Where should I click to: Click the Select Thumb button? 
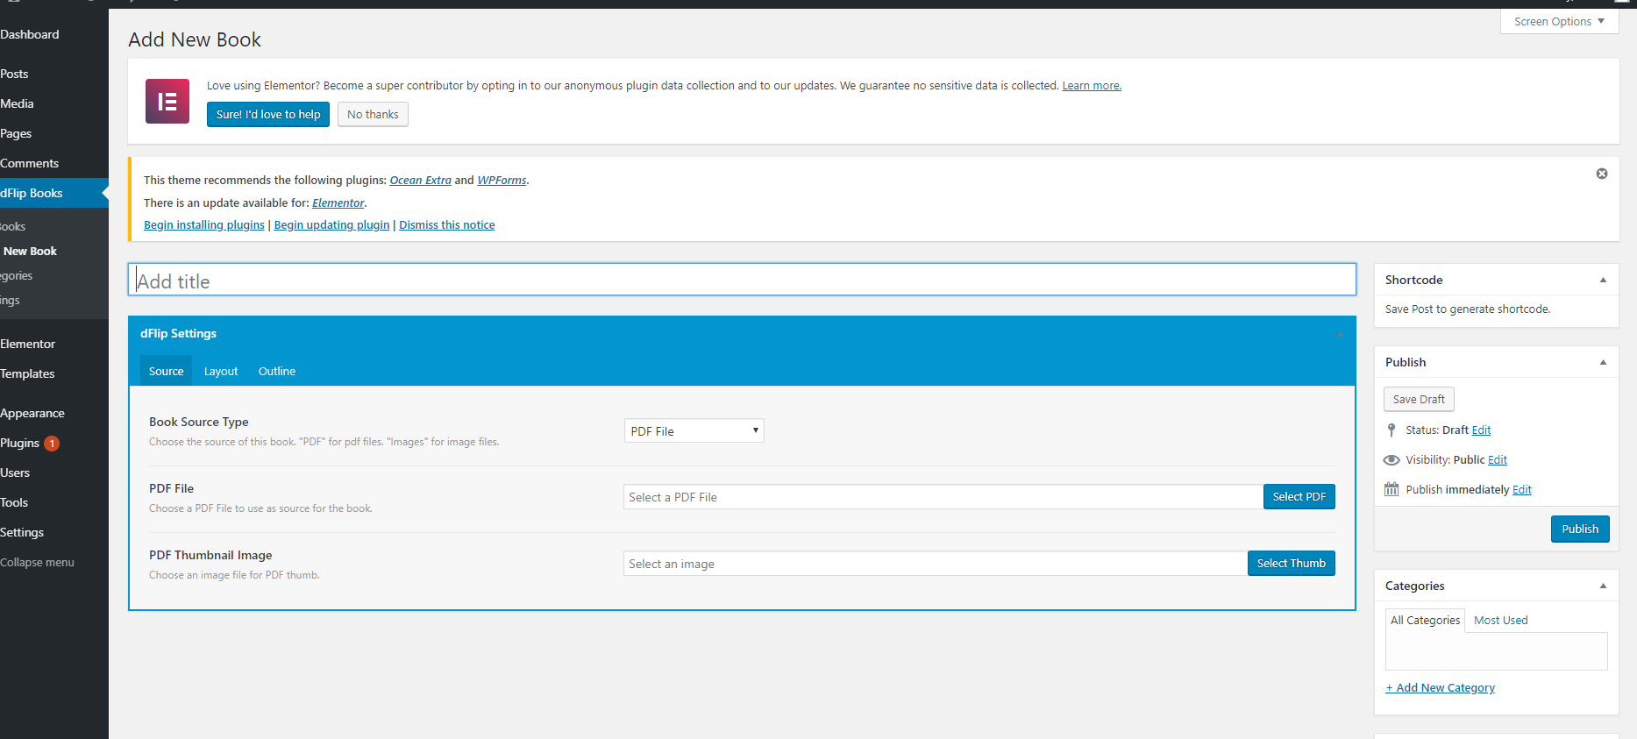point(1292,563)
